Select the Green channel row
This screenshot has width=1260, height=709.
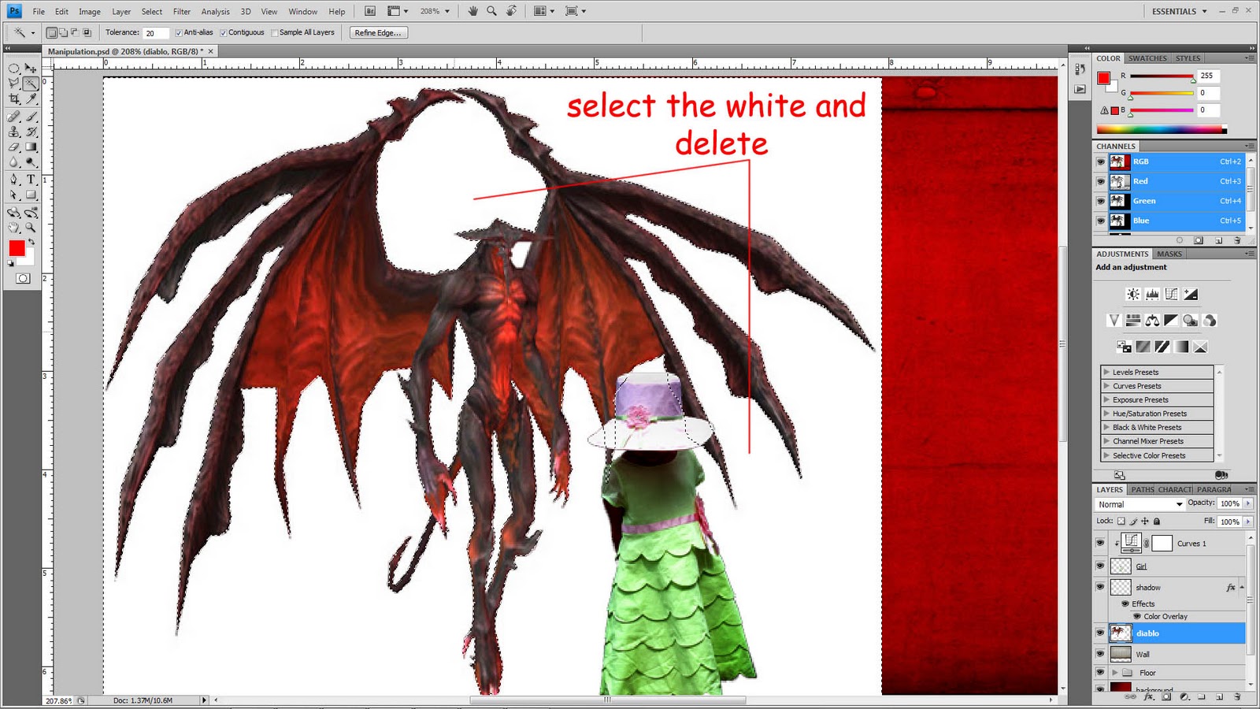point(1169,201)
